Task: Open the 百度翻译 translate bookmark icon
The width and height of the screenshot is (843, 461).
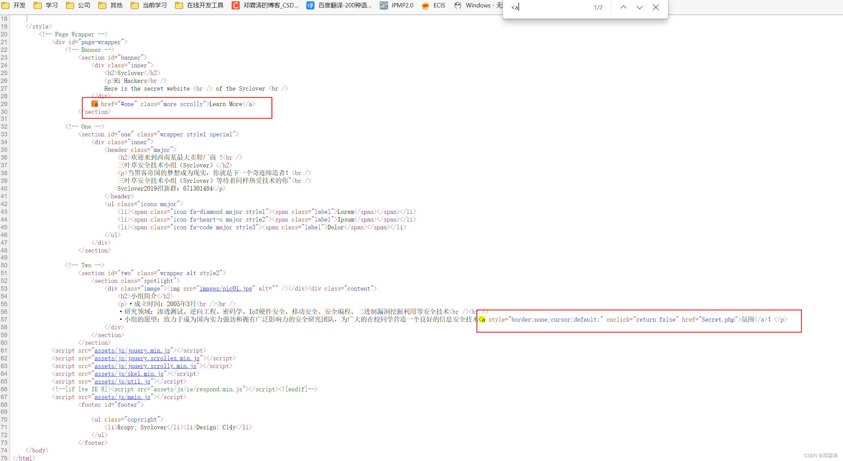Action: pos(310,5)
